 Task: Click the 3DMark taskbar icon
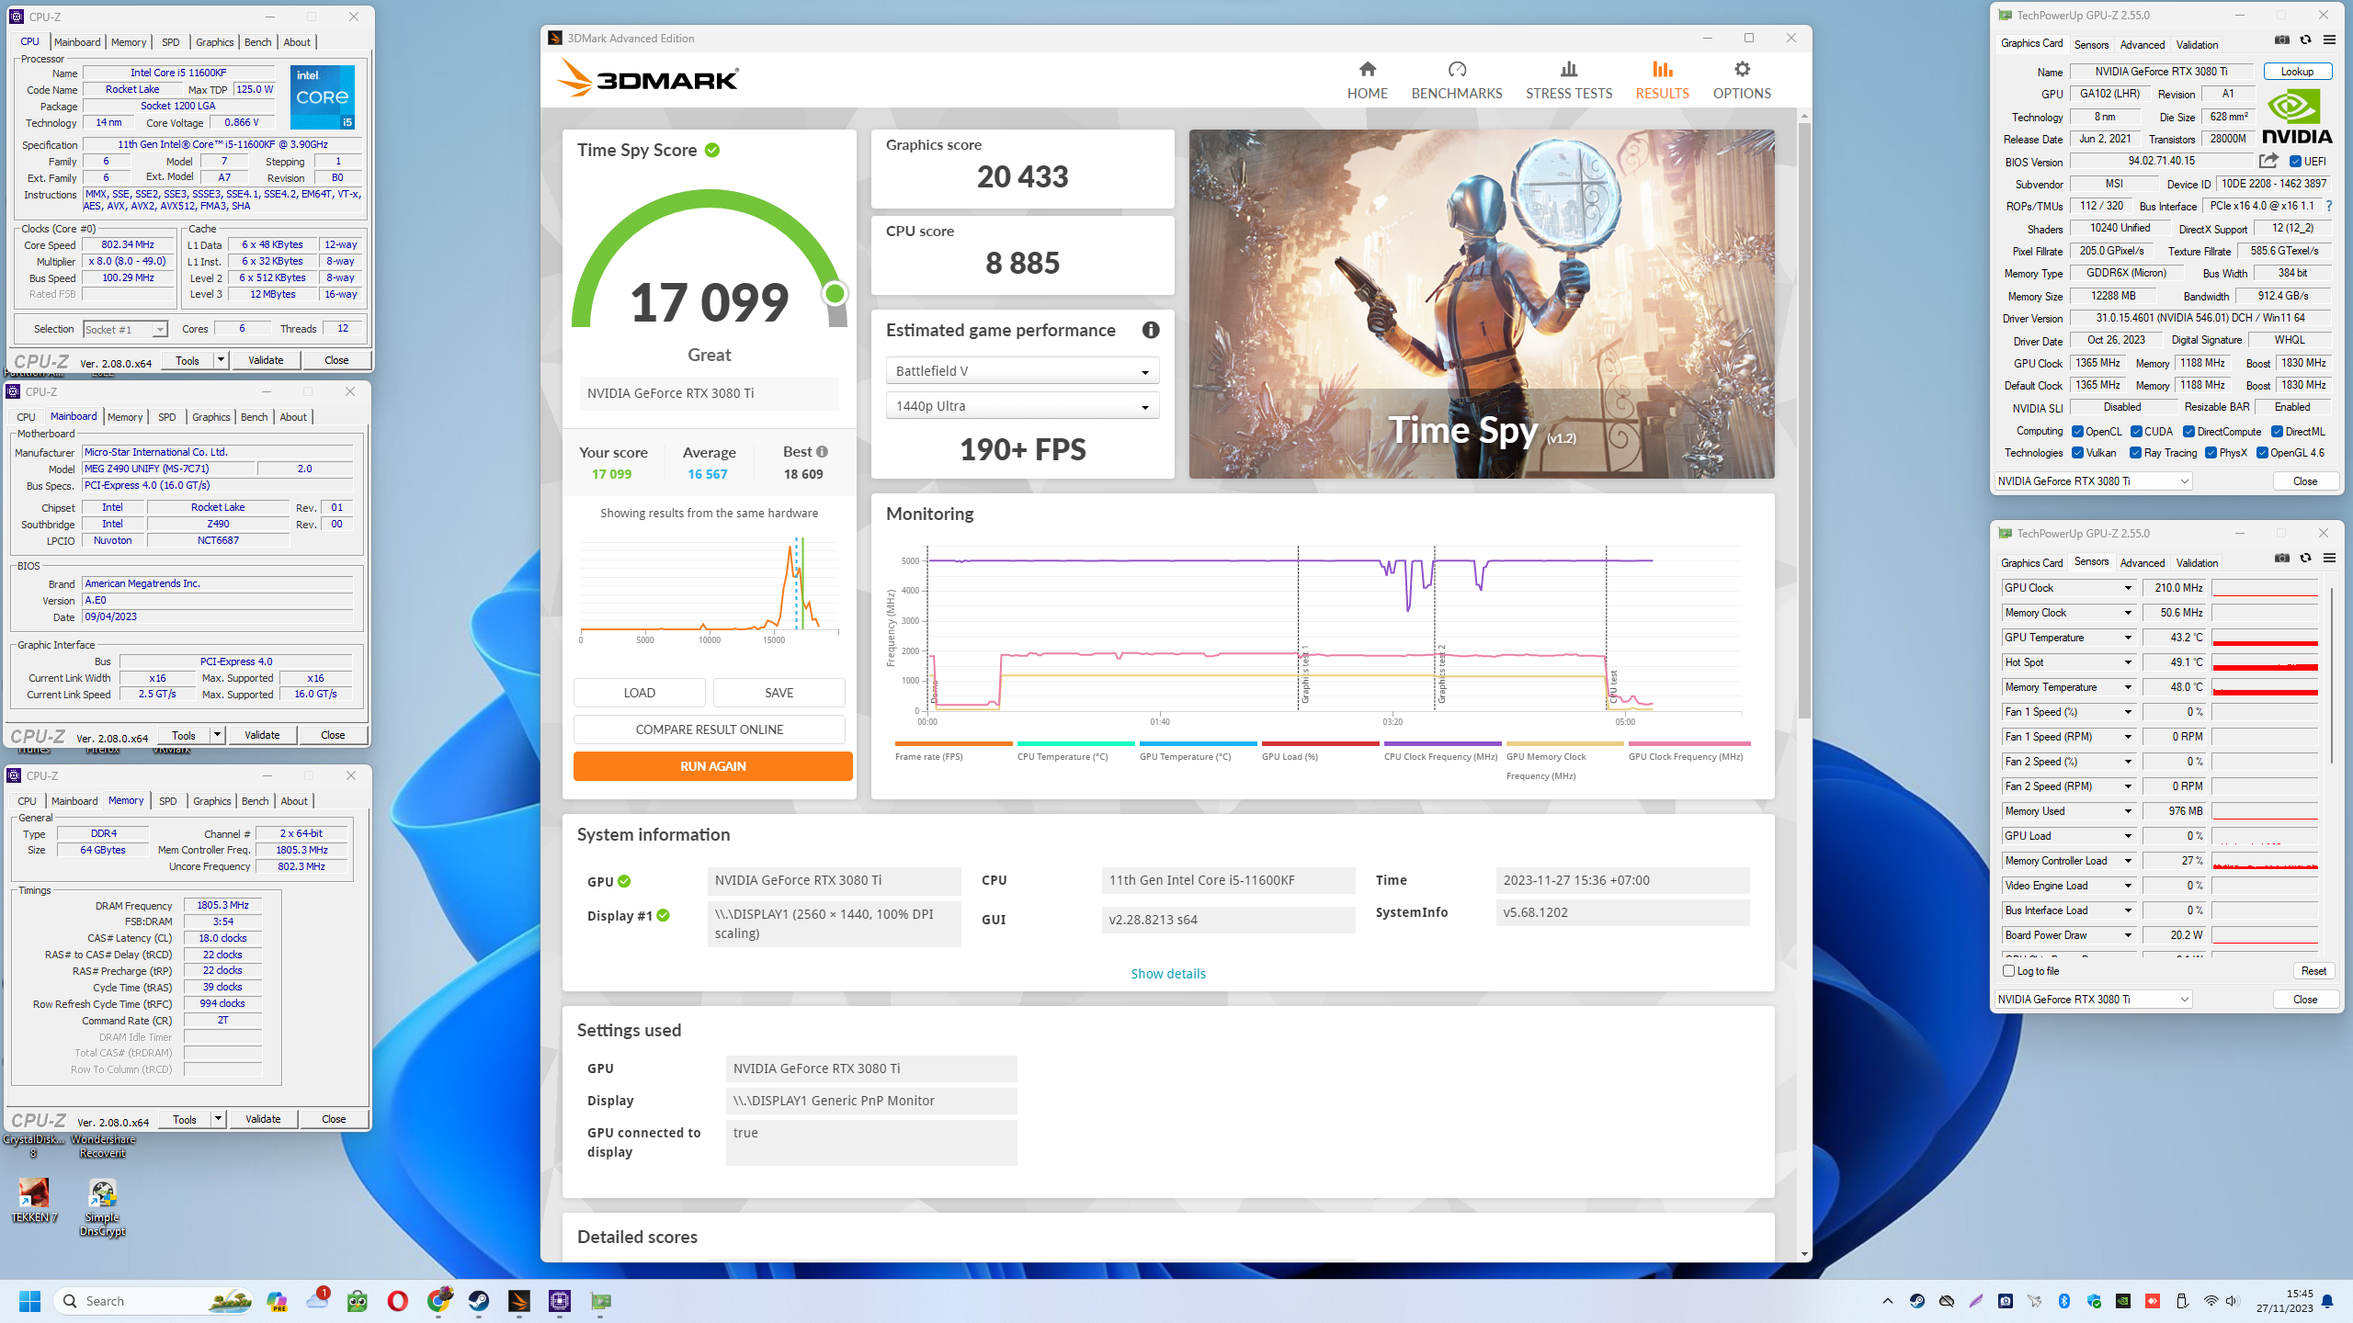(518, 1301)
